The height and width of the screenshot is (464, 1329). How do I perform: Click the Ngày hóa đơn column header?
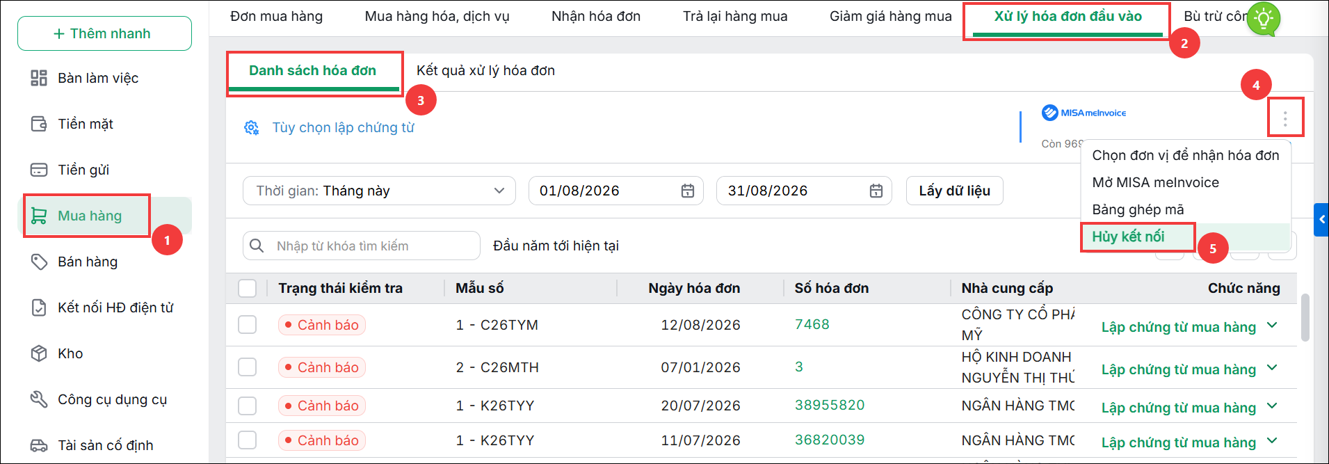click(x=694, y=288)
